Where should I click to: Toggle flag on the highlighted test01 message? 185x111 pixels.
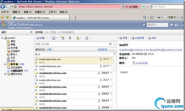click(111, 59)
